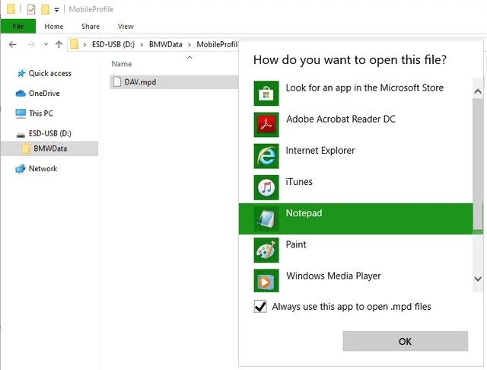This screenshot has width=487, height=370.
Task: Choose Internet Explorer option
Action: click(355, 156)
